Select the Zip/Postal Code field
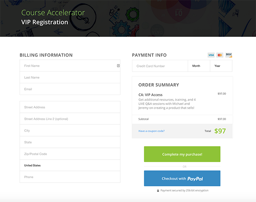Viewport: 256px width, 202px height. tap(70, 154)
